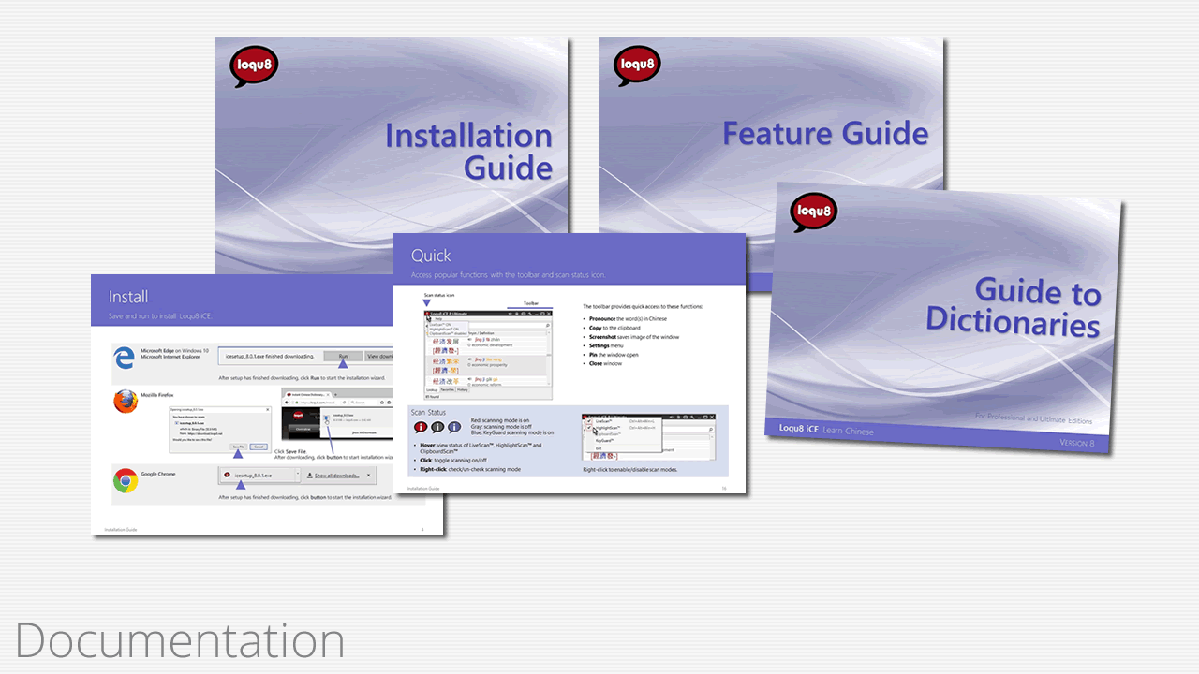The height and width of the screenshot is (674, 1199).
Task: Click Run in the Edge download bar
Action: (343, 356)
